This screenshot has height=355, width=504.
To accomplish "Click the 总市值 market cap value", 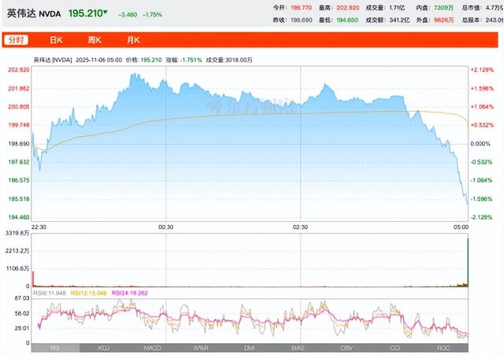I will (495, 7).
